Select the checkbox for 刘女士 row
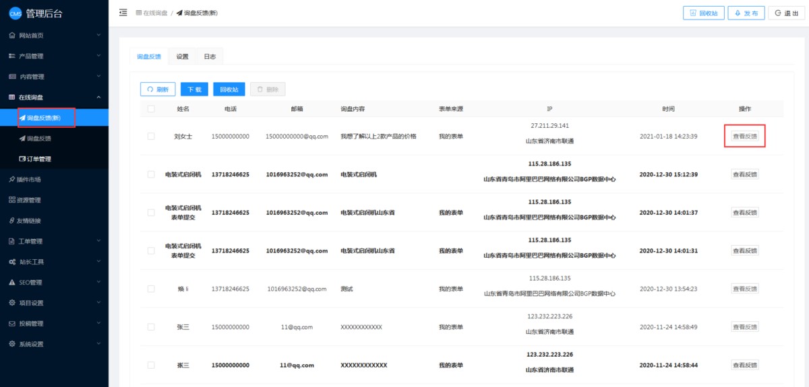 point(151,137)
